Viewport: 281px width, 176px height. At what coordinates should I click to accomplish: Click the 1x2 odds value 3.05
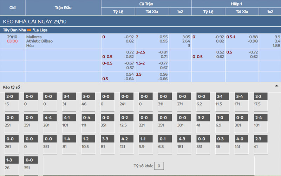click(186, 37)
